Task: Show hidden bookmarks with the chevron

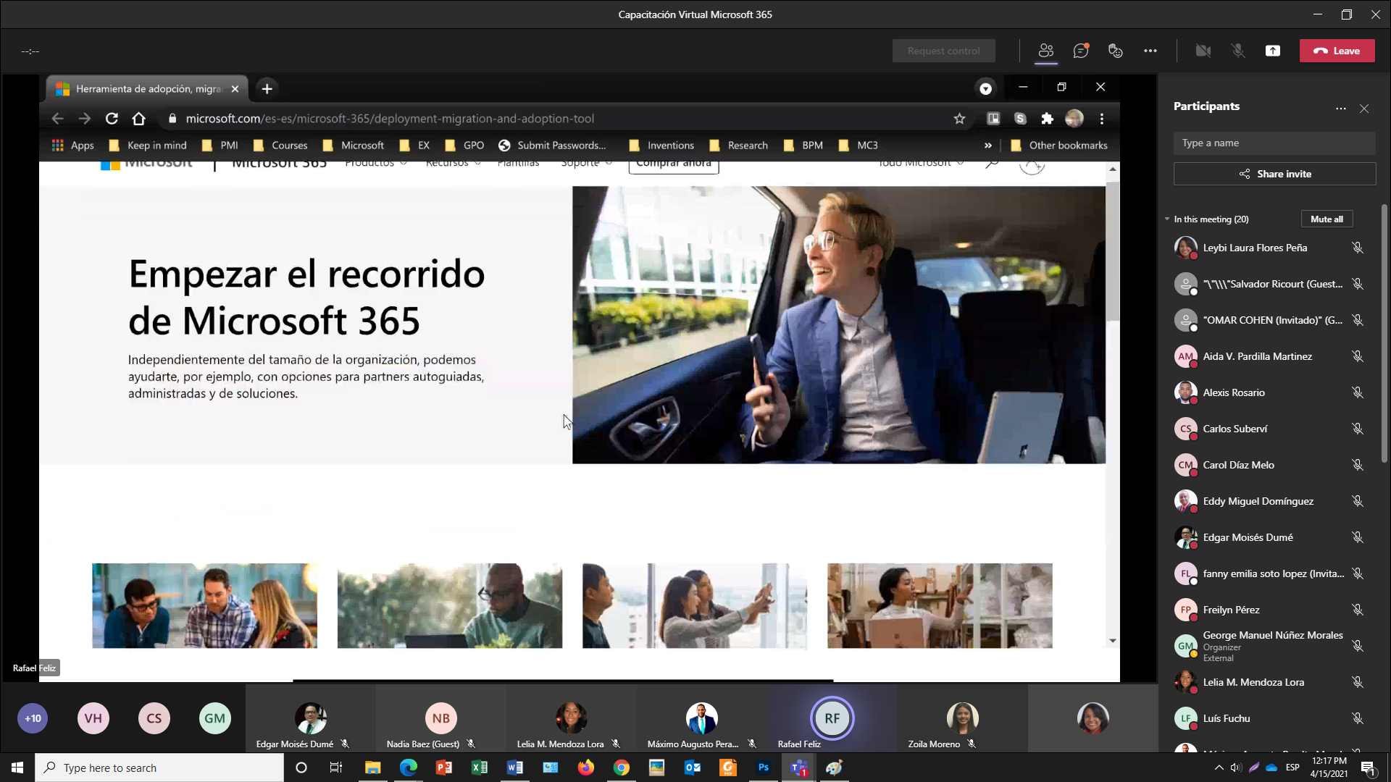Action: pyautogui.click(x=988, y=145)
